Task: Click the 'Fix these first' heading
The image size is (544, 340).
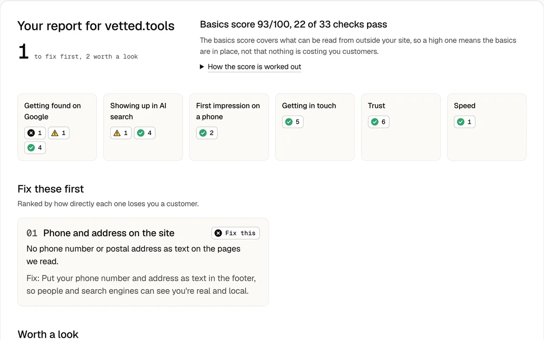Action: (x=51, y=189)
